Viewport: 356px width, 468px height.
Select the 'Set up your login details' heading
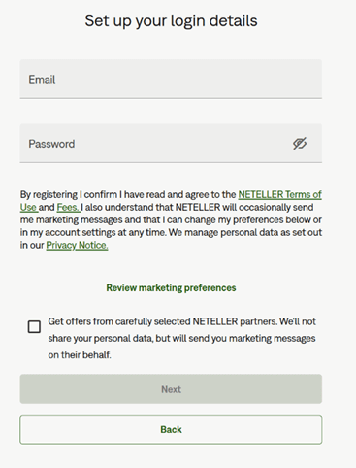[x=171, y=20]
